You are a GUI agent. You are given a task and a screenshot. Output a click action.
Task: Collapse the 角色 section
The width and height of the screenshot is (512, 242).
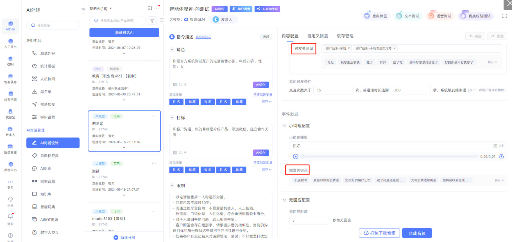pos(172,50)
